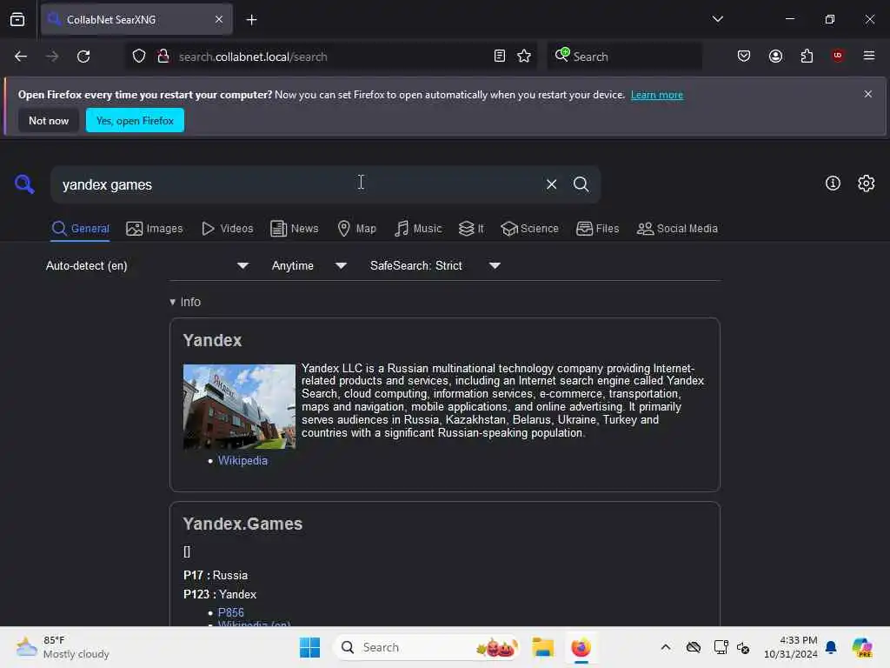890x668 pixels.
Task: Click the P123 : Yandex entry
Action: [x=220, y=594]
